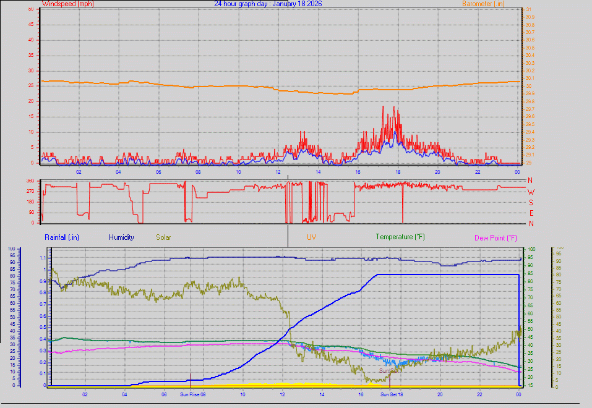The image size is (592, 408).
Task: Click the Solar legend label
Action: (164, 237)
